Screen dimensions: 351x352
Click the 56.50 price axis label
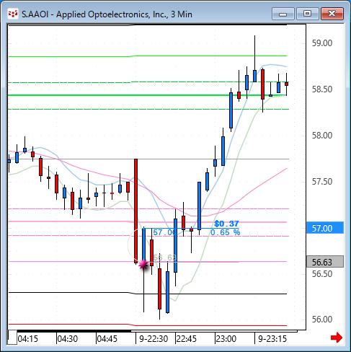[x=322, y=274]
